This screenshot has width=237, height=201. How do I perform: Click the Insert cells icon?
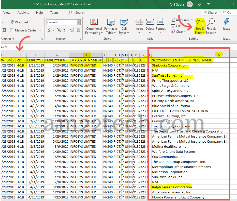pos(139,22)
